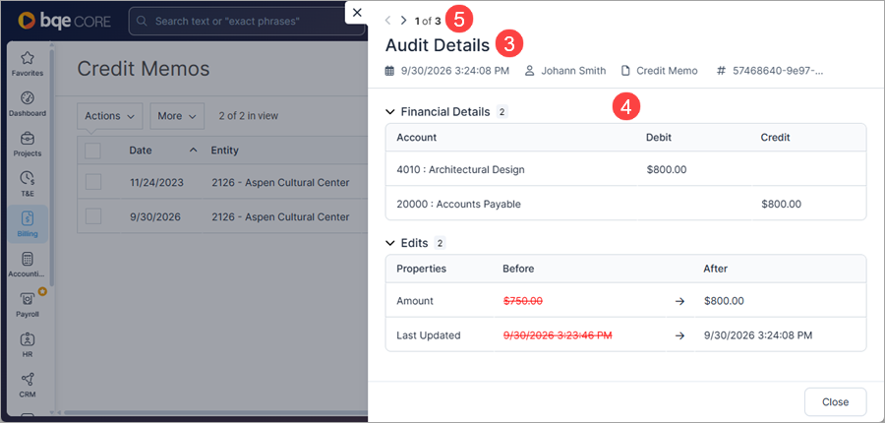Check the 11/24/2023 credit memo row
This screenshot has height=423, width=885.
point(93,182)
